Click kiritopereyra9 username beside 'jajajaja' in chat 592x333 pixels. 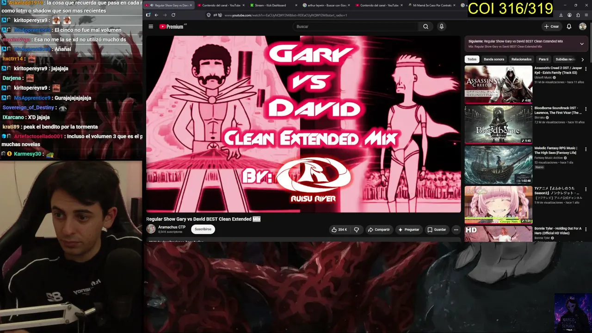pyautogui.click(x=31, y=68)
